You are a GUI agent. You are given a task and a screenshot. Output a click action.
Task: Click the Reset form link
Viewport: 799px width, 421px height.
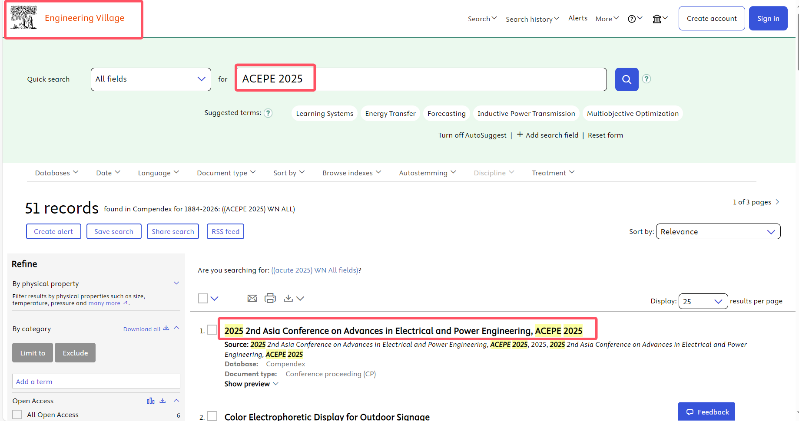605,135
